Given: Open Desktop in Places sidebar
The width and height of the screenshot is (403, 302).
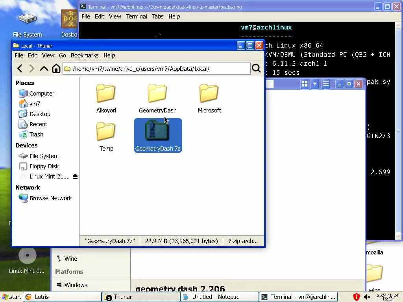Looking at the screenshot, I should pos(35,114).
